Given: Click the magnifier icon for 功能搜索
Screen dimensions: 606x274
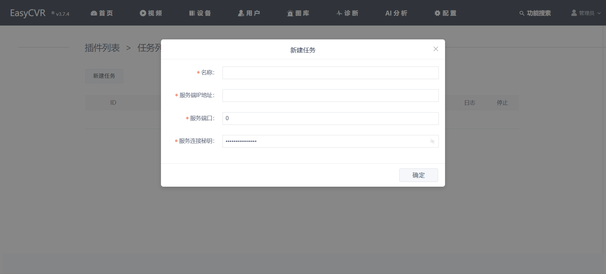Looking at the screenshot, I should pos(522,13).
